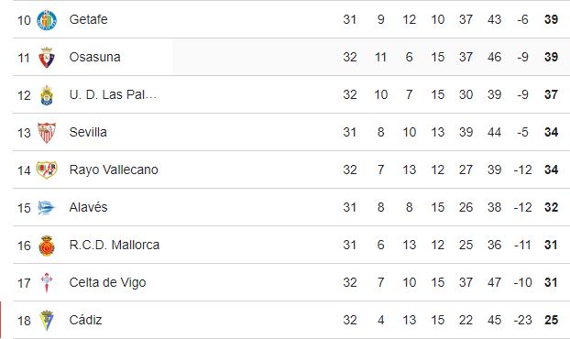Click Osasuna's 39 points value
The width and height of the screenshot is (570, 339).
[x=551, y=57]
